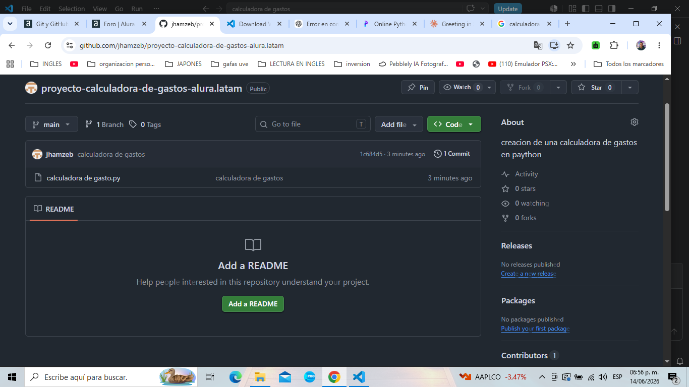Switch to the Greeting tab
This screenshot has width=689, height=387.
[x=456, y=24]
